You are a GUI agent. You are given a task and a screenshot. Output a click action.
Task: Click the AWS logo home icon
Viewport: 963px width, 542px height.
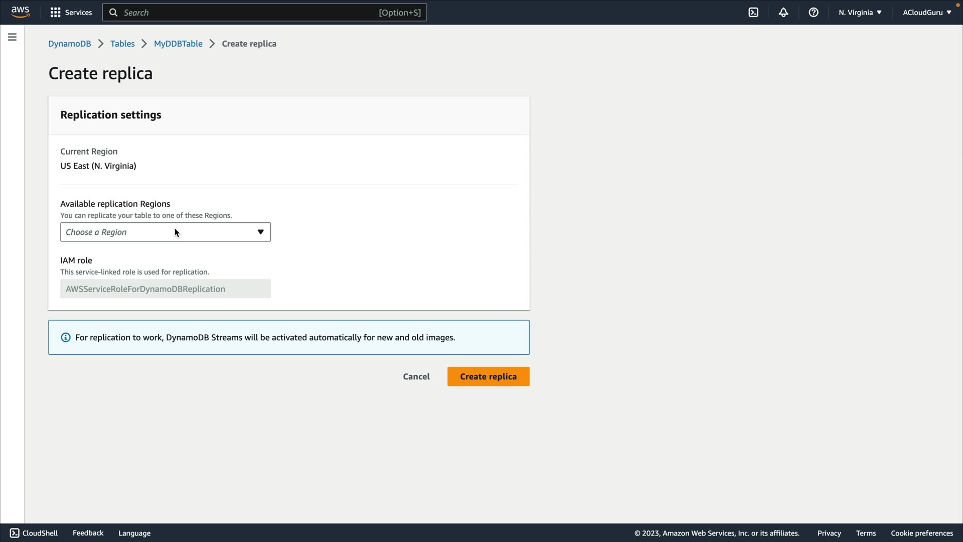[x=20, y=12]
